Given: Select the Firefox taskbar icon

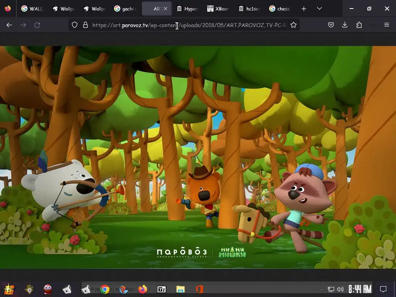Looking at the screenshot, I should tap(143, 289).
